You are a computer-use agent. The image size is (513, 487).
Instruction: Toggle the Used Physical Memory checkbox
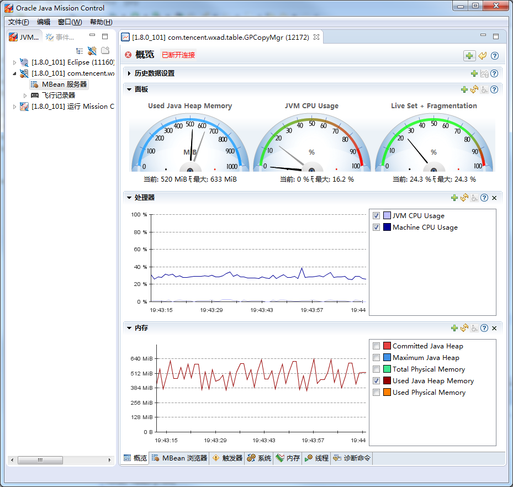pos(376,393)
